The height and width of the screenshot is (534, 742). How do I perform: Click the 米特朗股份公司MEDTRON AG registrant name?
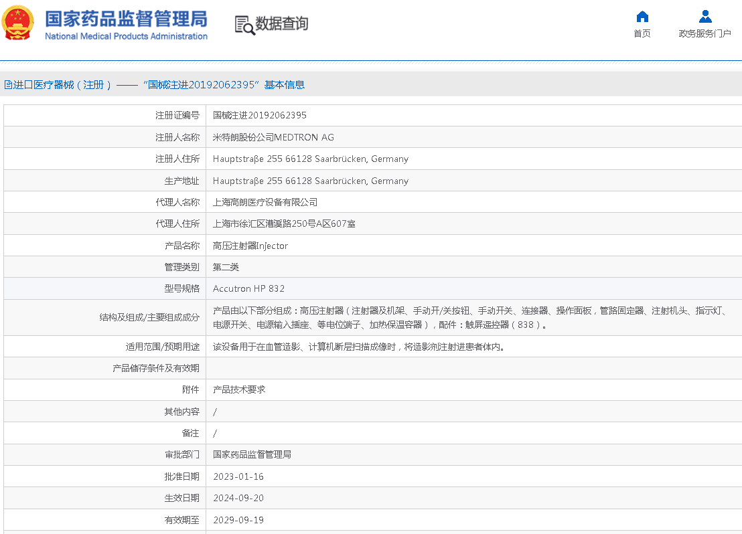(x=273, y=137)
